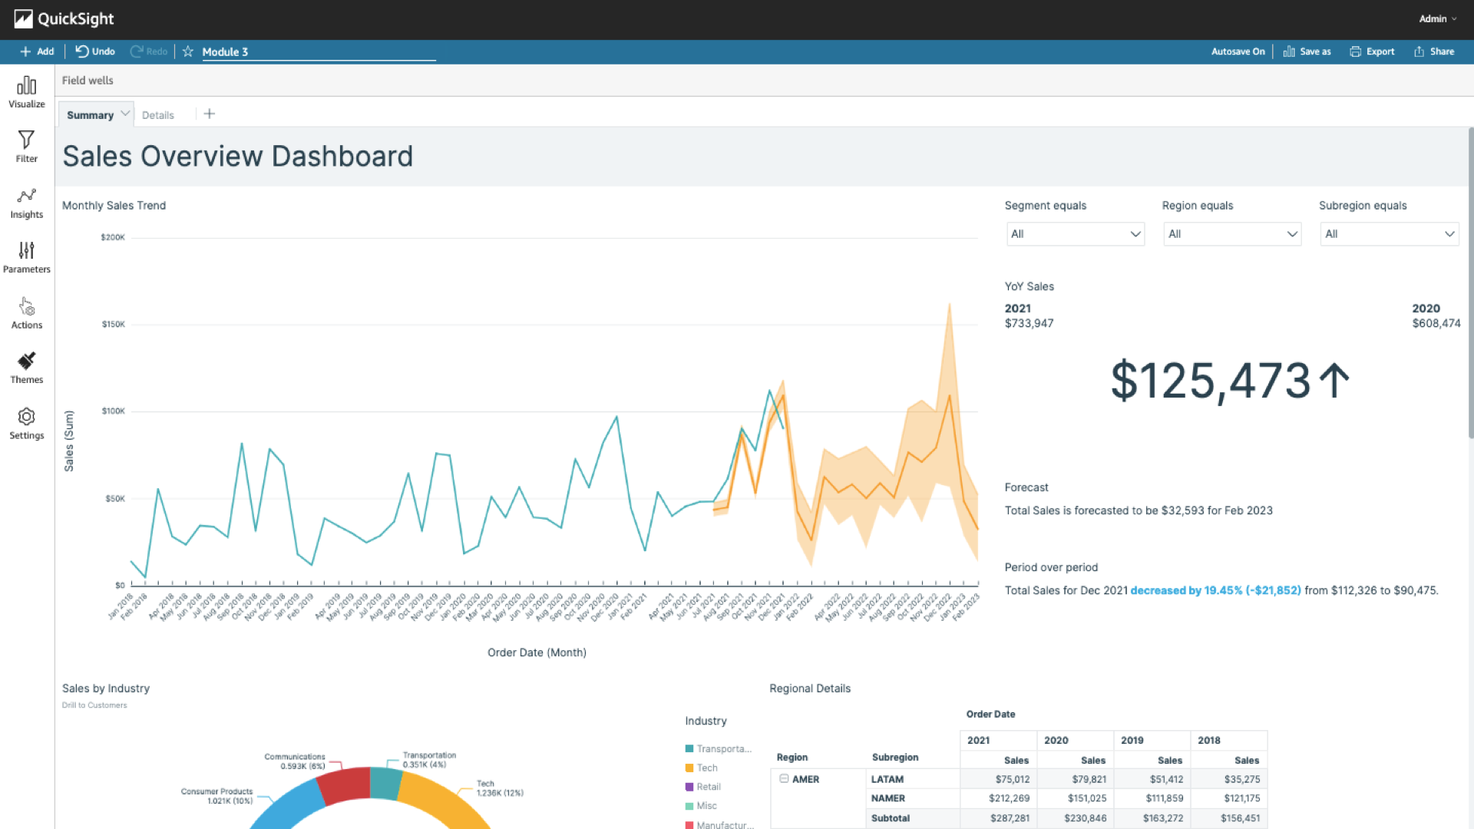
Task: Open the Region equals dropdown
Action: [1231, 234]
